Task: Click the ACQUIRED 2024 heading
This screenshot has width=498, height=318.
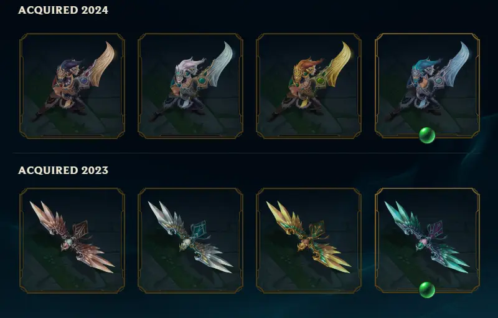Action: click(x=63, y=10)
